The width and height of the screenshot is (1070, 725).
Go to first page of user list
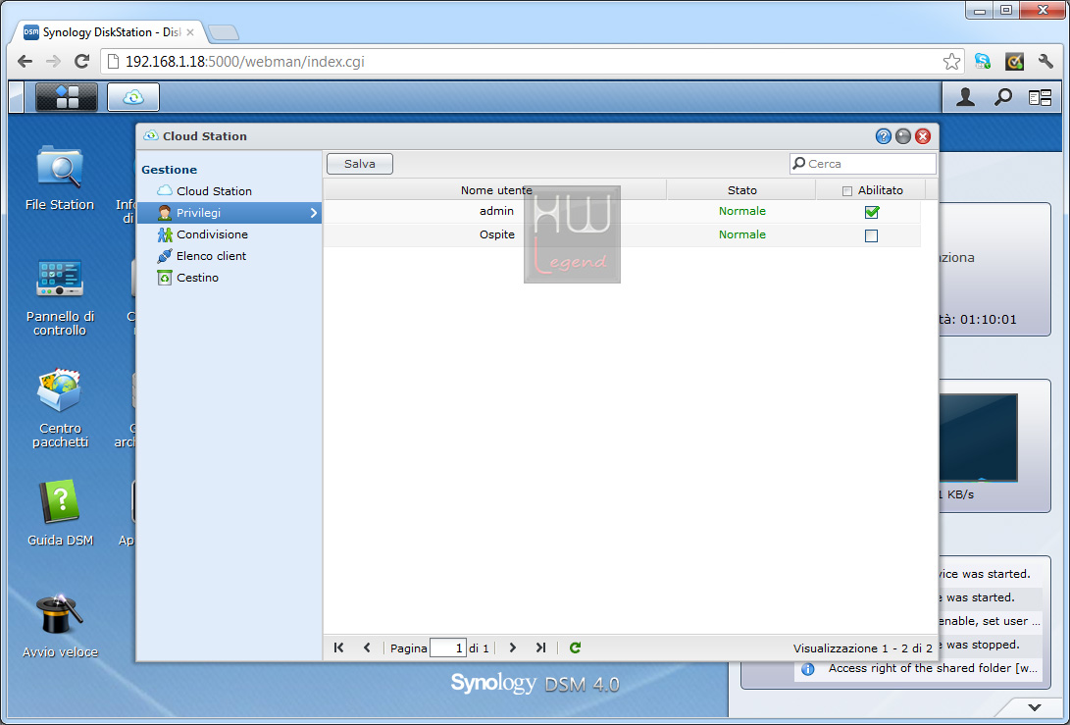338,647
